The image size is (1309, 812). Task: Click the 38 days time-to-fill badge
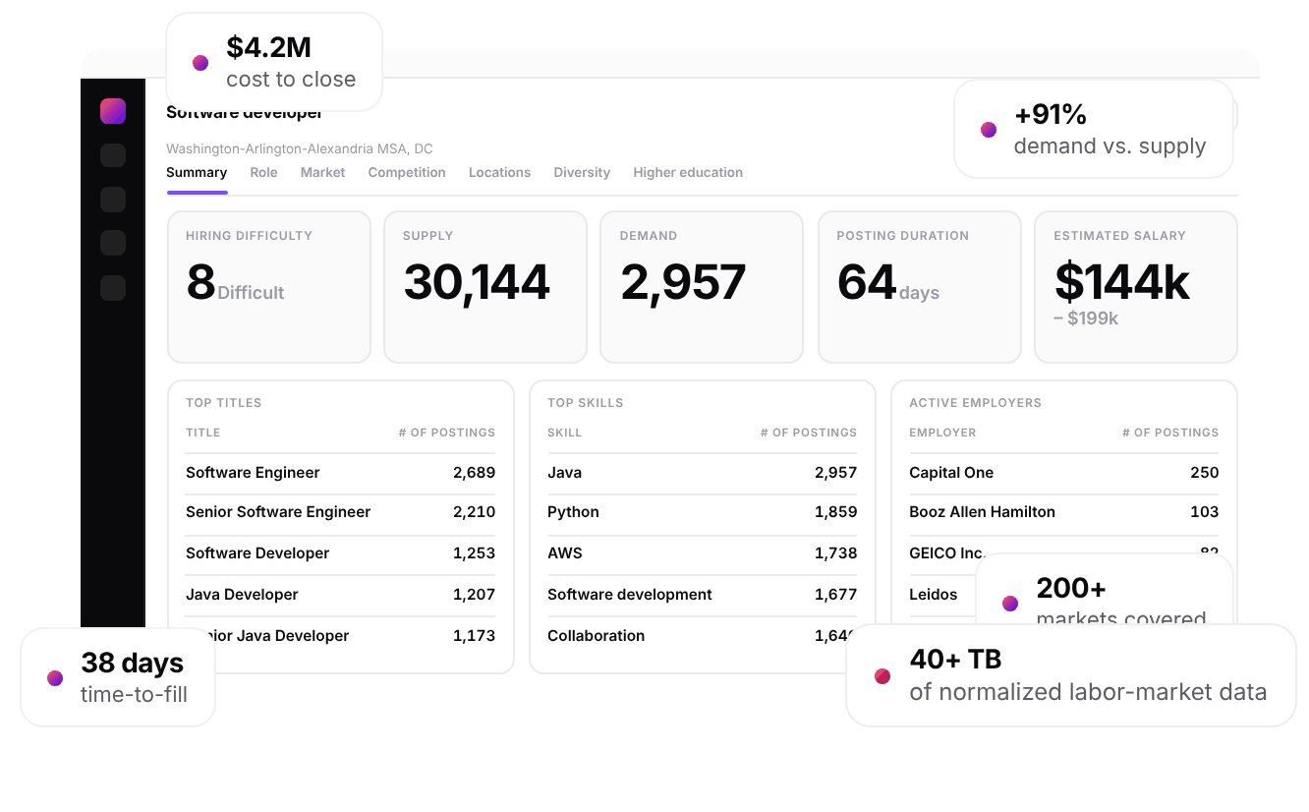point(118,677)
